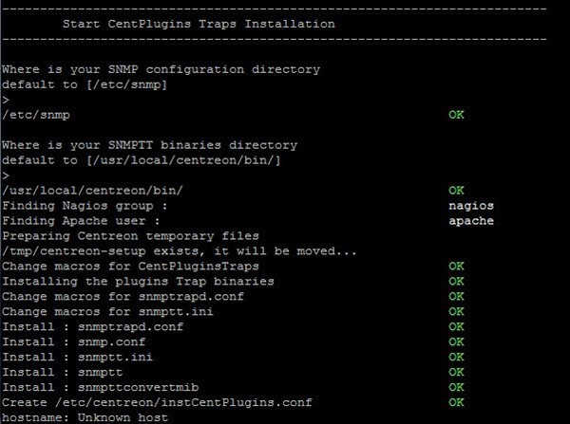The width and height of the screenshot is (570, 424).
Task: Click OK beside 'Change macros for snmptt.ini'
Action: tap(456, 311)
